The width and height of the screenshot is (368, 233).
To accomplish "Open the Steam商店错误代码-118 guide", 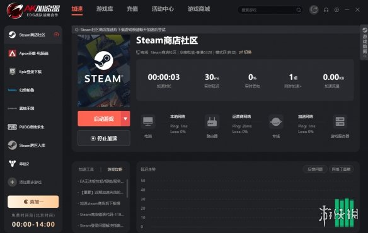I will click(x=101, y=215).
